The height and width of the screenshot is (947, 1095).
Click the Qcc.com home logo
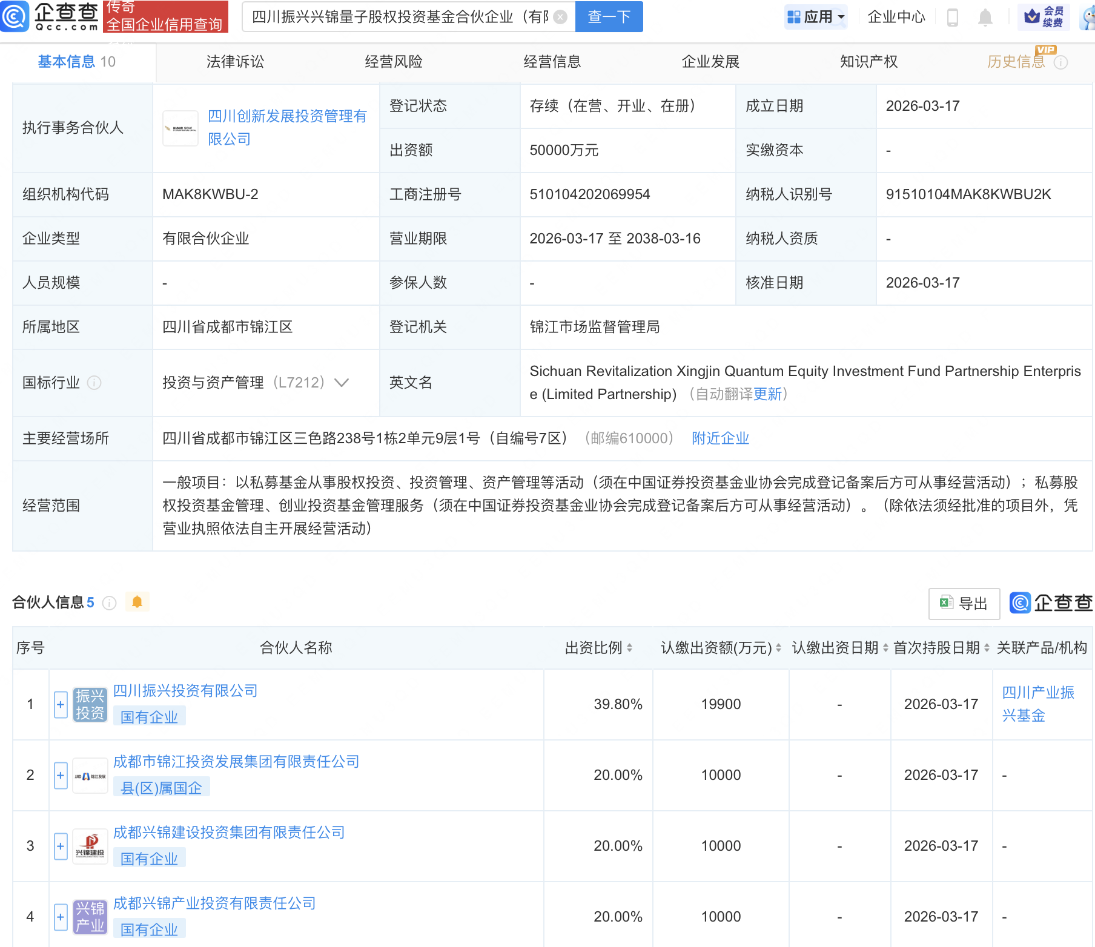(x=50, y=16)
